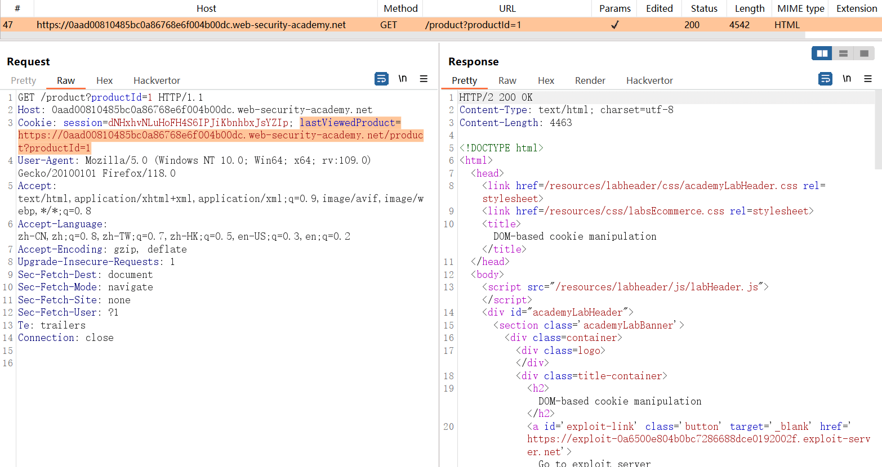Sort history by # column header
Screen dimensions: 882x467
point(17,8)
